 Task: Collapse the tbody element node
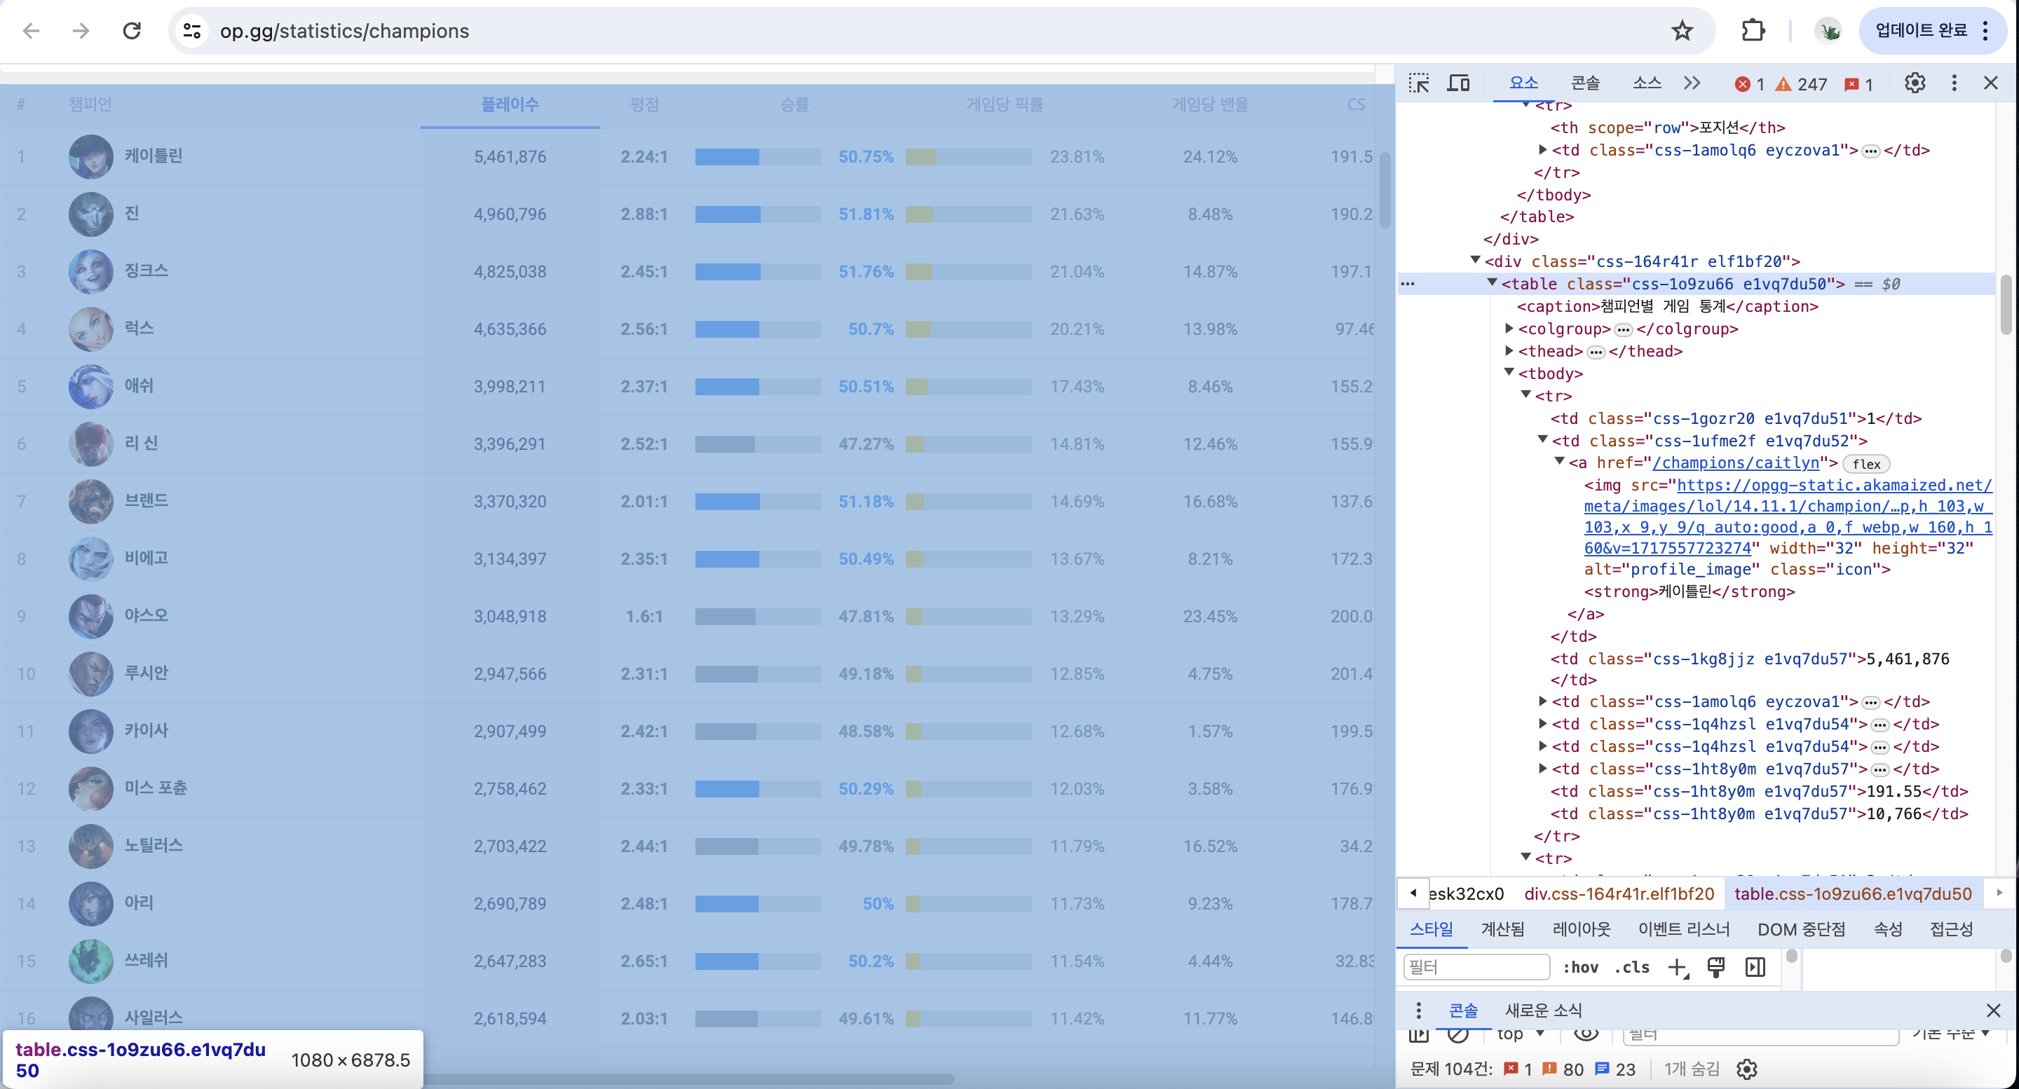pos(1509,373)
